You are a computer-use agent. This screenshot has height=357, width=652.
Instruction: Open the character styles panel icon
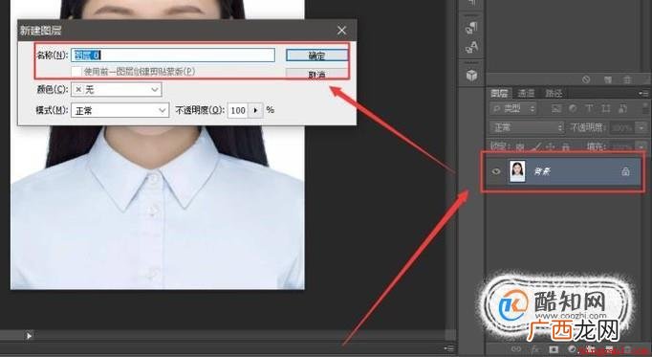(471, 48)
